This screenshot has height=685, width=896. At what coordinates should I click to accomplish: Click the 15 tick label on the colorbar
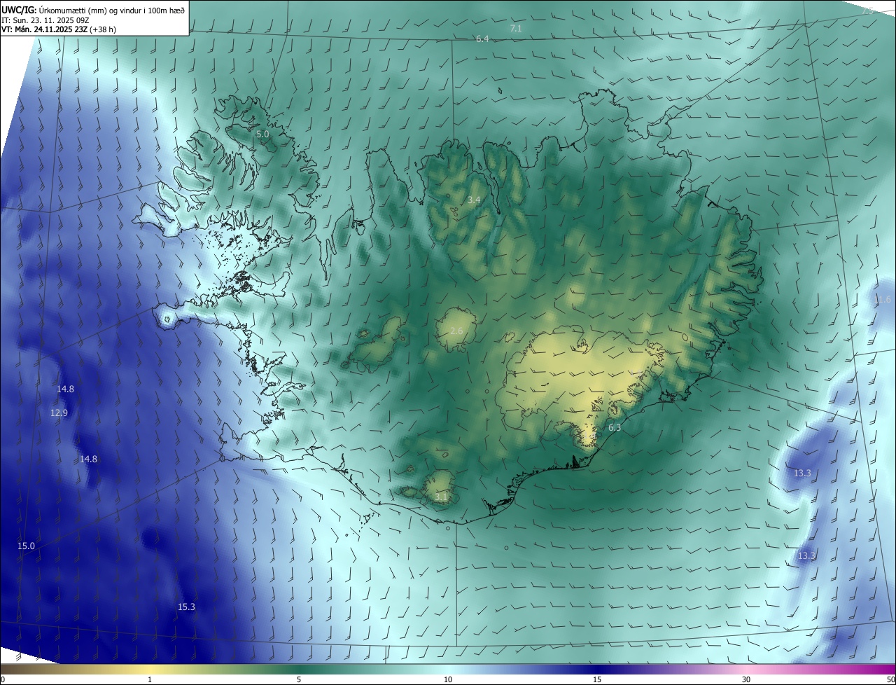(597, 679)
